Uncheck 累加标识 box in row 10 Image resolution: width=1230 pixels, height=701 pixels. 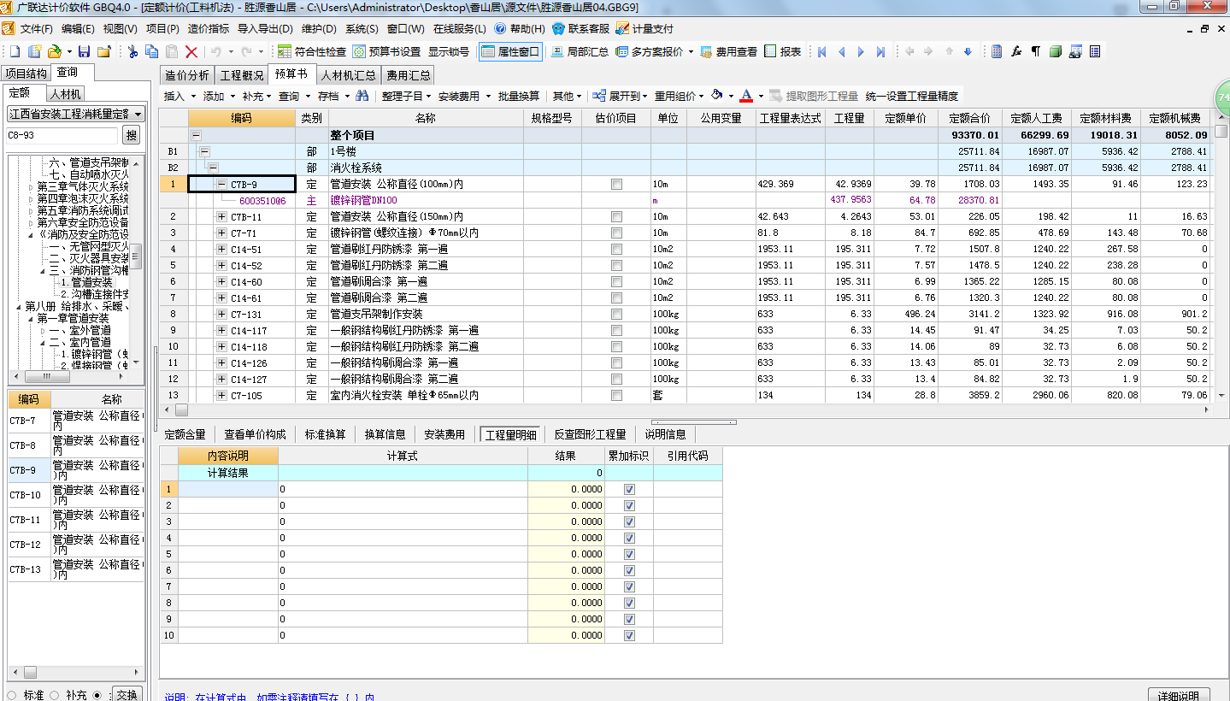[x=630, y=635]
